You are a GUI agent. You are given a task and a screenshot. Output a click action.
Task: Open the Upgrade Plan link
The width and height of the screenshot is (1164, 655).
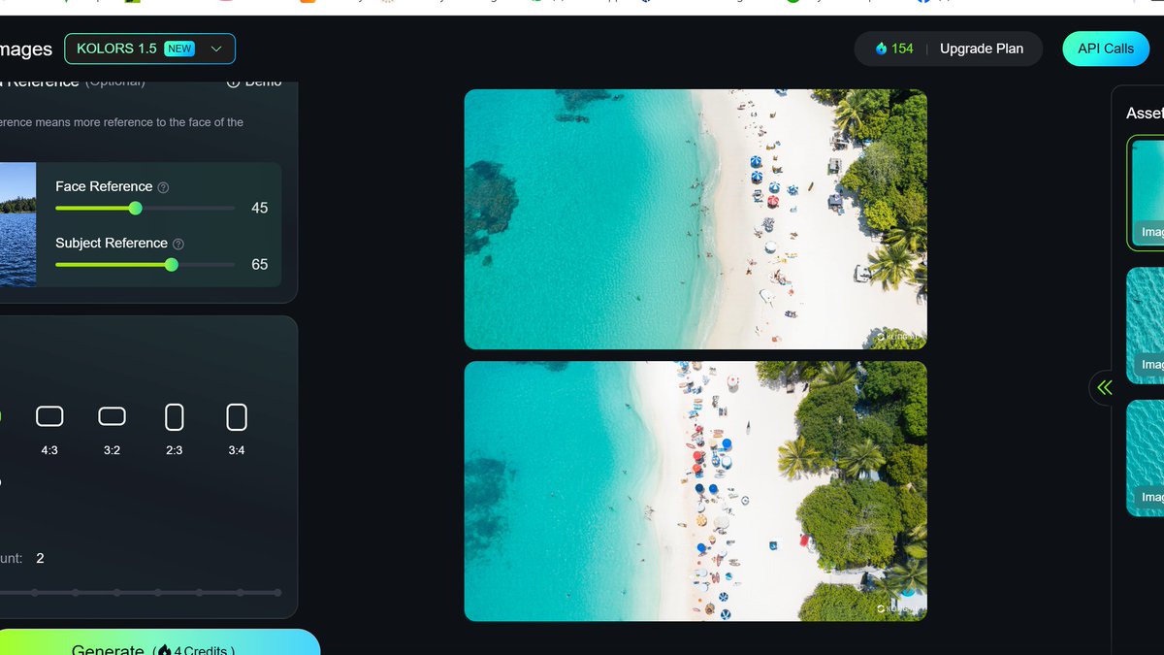point(981,49)
